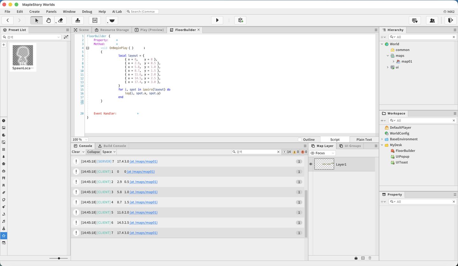The height and width of the screenshot is (266, 458).
Task: Select the SpawnLocation preset thumbnail
Action: tap(23, 57)
